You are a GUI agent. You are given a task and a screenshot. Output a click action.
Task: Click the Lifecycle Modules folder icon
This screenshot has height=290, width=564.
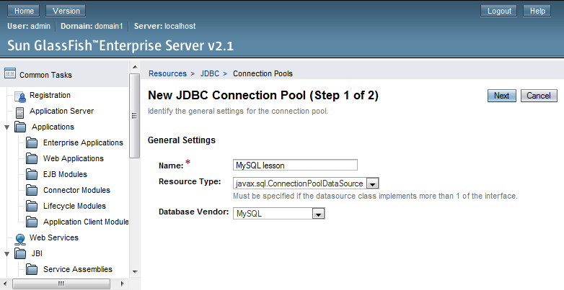coord(32,206)
